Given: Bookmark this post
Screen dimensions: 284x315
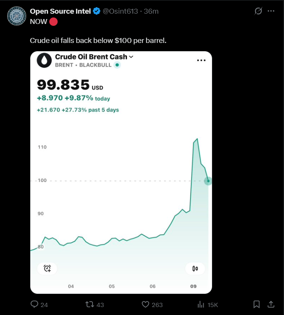Looking at the screenshot, I should 257,304.
